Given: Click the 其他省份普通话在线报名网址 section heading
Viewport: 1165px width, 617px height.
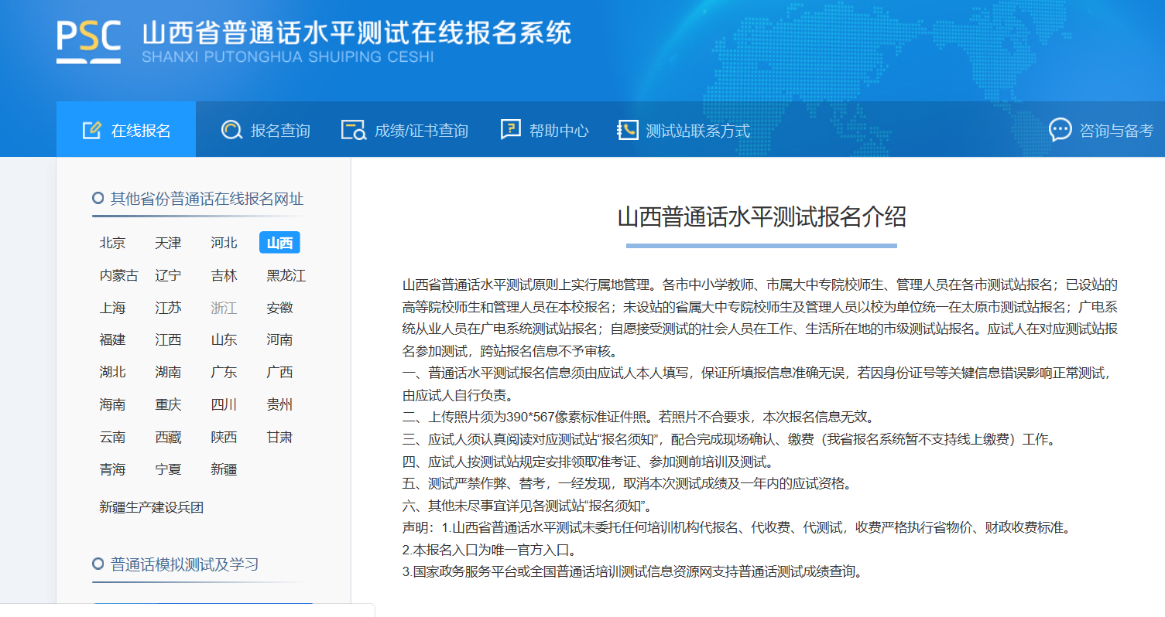Looking at the screenshot, I should coord(207,199).
